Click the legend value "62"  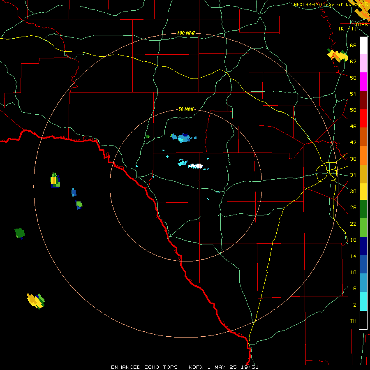tap(353, 62)
